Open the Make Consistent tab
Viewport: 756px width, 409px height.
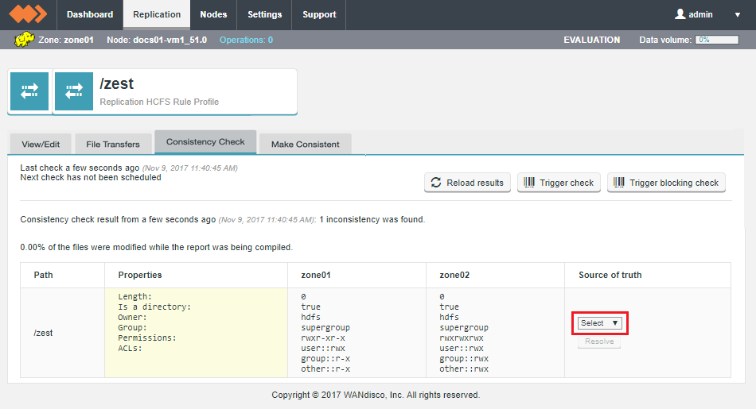tap(305, 144)
